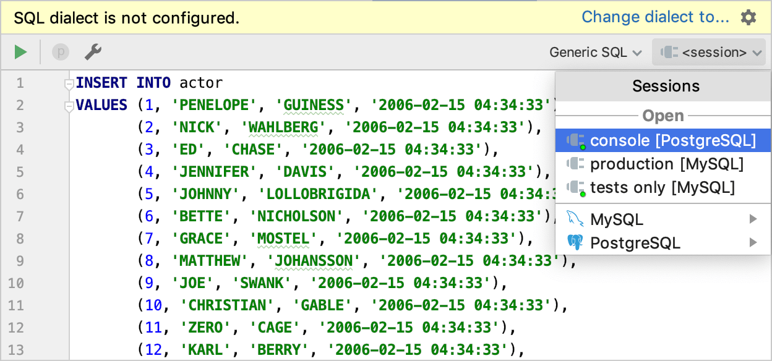Click the production [MySQL] session icon
This screenshot has height=361, width=772.
pyautogui.click(x=576, y=164)
